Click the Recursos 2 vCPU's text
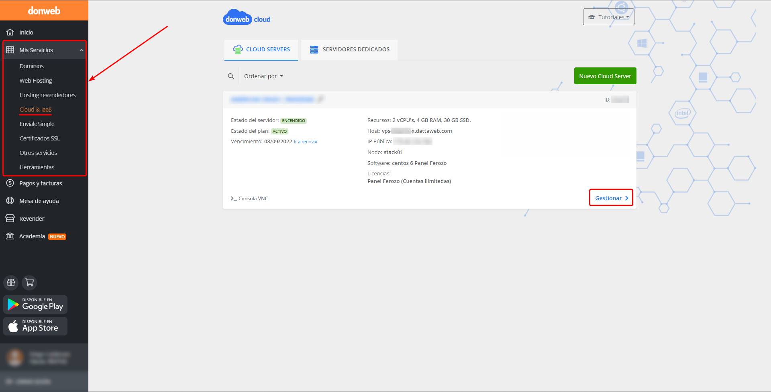Viewport: 771px width, 392px height. (x=419, y=120)
